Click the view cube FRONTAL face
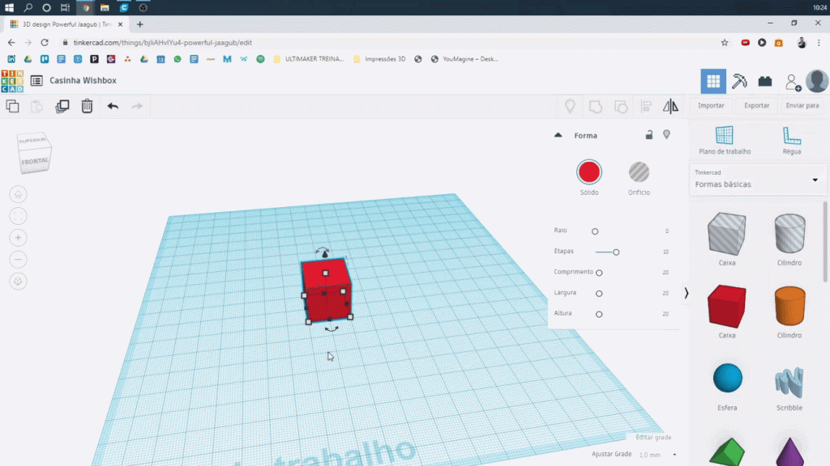This screenshot has width=830, height=466. point(35,161)
